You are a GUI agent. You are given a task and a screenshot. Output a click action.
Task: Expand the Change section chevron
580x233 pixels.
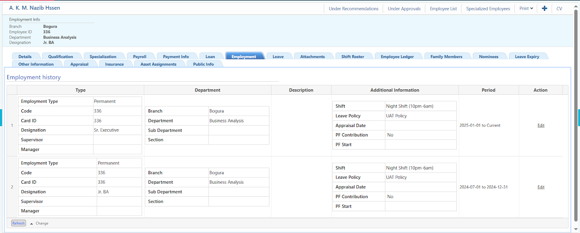coord(32,224)
